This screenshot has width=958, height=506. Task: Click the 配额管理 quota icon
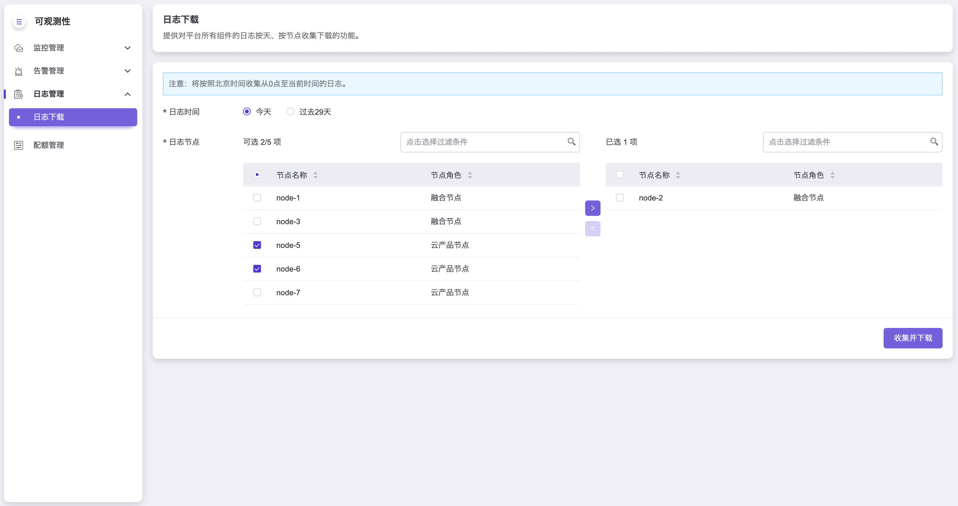(x=19, y=145)
